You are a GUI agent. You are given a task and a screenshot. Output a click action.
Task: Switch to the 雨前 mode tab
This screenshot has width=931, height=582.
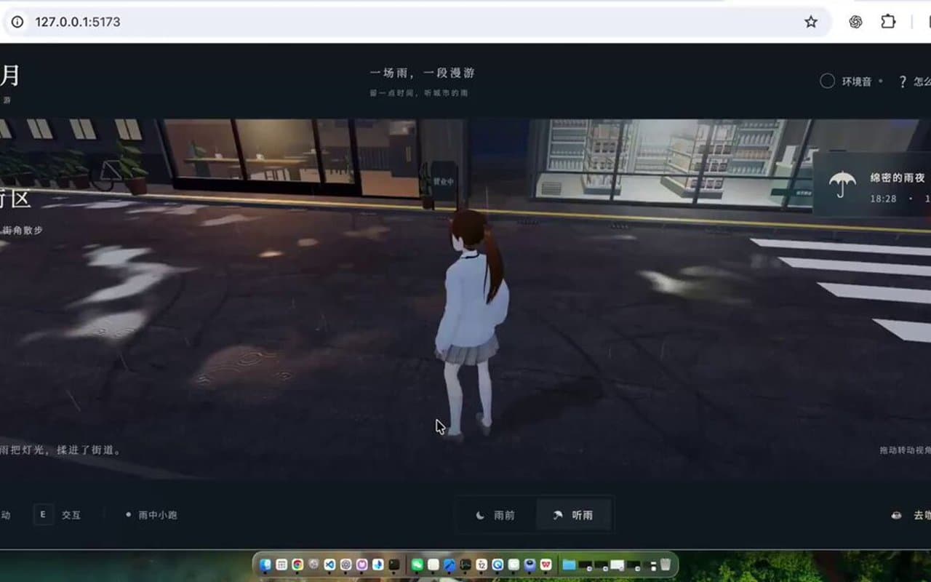496,515
